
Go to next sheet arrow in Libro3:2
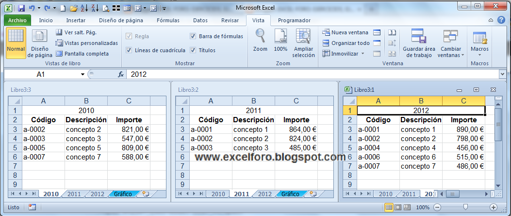(x=193, y=194)
